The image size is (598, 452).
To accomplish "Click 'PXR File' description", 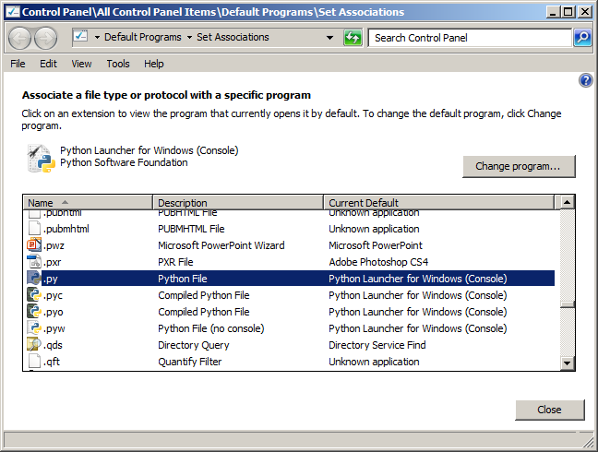I will click(x=175, y=262).
